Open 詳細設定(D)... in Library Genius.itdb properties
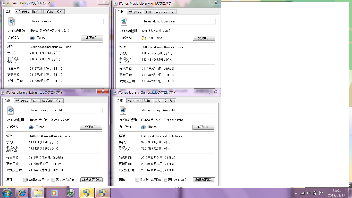The height and width of the screenshot is (198, 352). [204, 180]
